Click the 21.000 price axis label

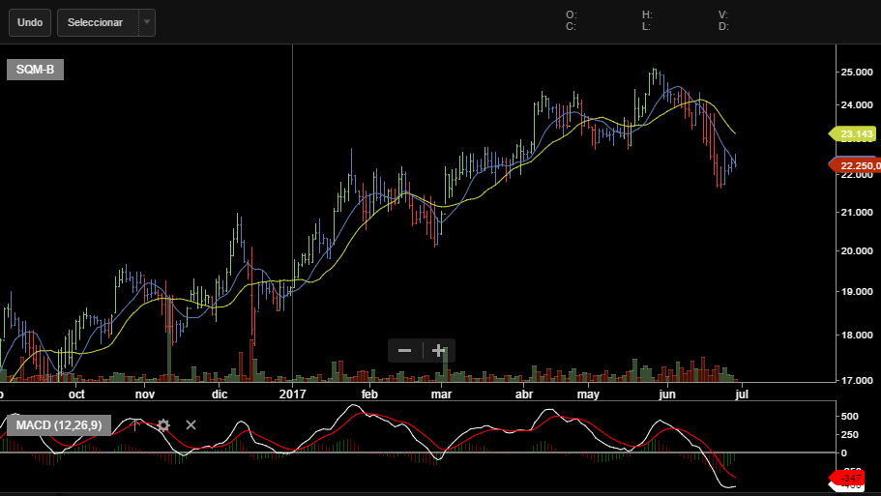pos(857,212)
